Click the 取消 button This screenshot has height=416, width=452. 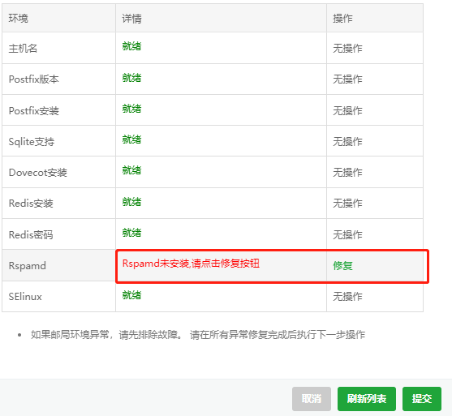click(x=312, y=399)
